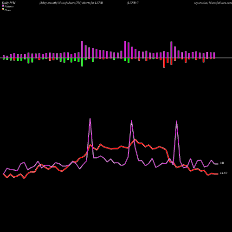Click the '(3day smooth) MunafaSutra(TM) charts for LCNB' heading
The width and height of the screenshot is (232, 232).
coord(71,3)
